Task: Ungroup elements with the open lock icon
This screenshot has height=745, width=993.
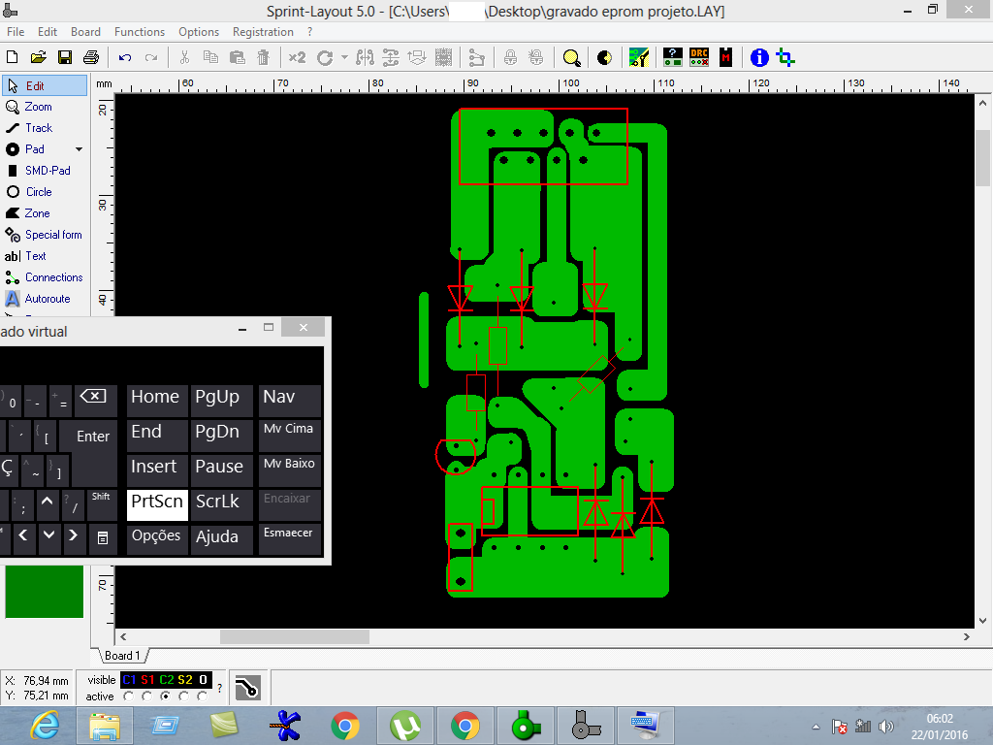Action: pos(535,57)
